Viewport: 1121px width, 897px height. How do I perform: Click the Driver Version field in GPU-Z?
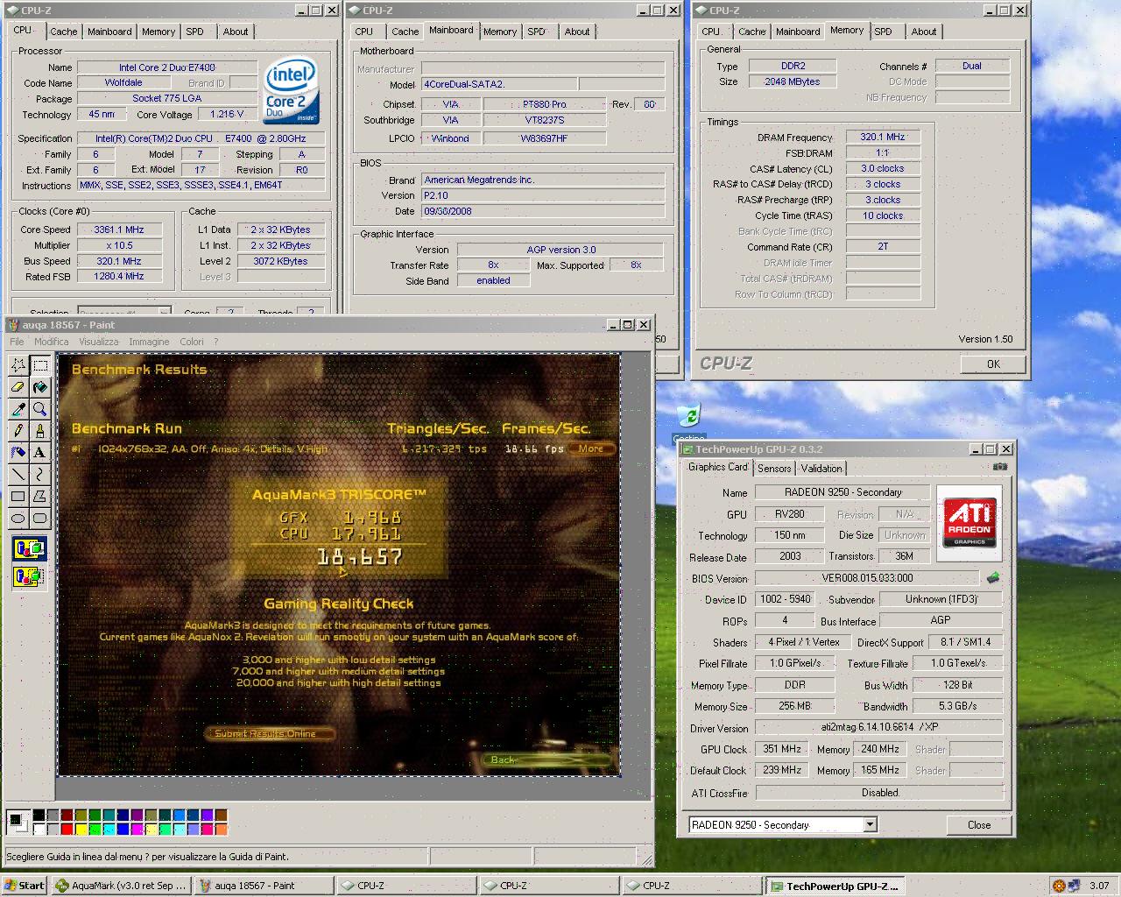coord(879,727)
